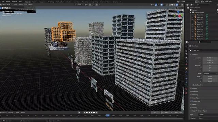This screenshot has width=218, height=122.
Task: Open the Global transform orientation dropdown
Action: [x=79, y=5]
